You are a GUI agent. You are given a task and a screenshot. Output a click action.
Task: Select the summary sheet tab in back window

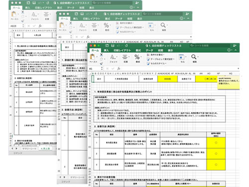29,149
